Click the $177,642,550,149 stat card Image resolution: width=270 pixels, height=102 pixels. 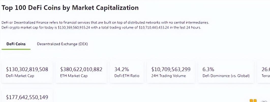pyautogui.click(x=27, y=97)
